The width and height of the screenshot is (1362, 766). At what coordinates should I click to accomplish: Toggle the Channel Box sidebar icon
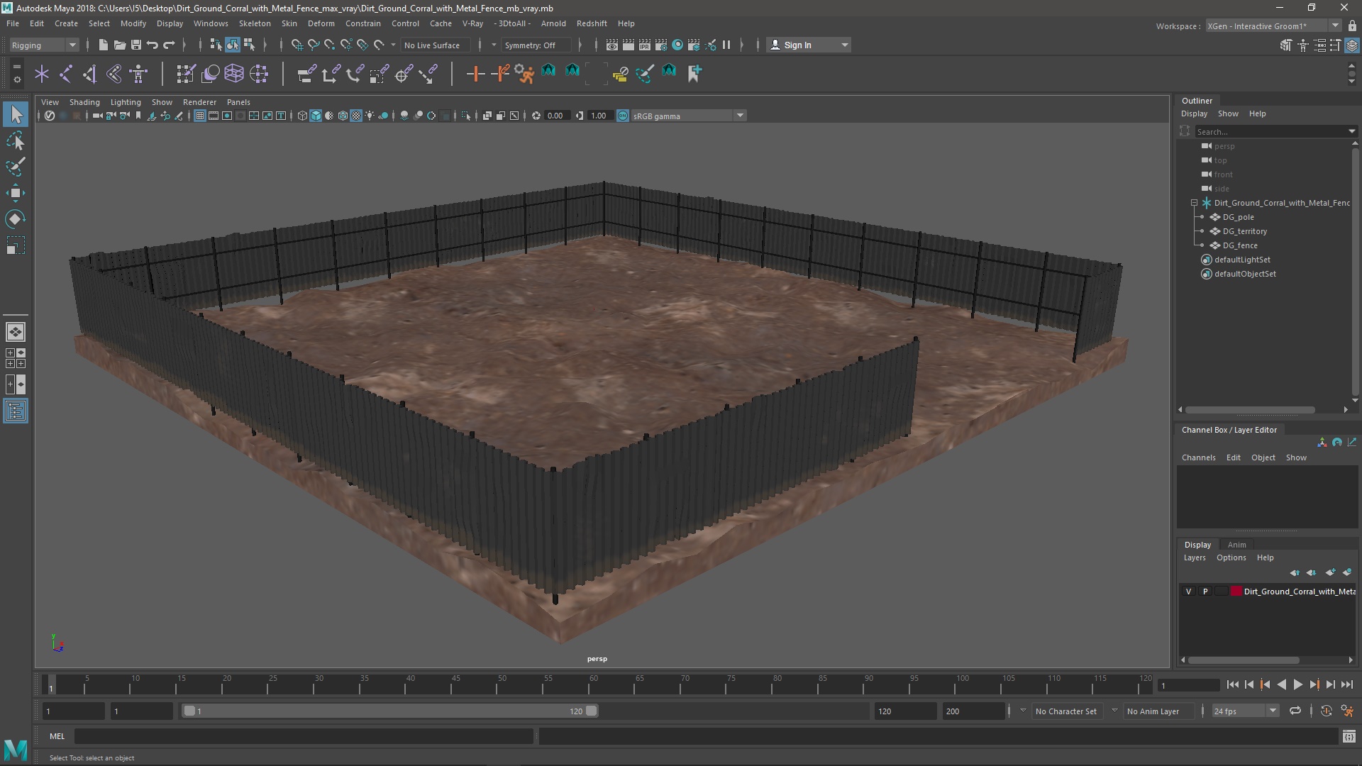1352,45
